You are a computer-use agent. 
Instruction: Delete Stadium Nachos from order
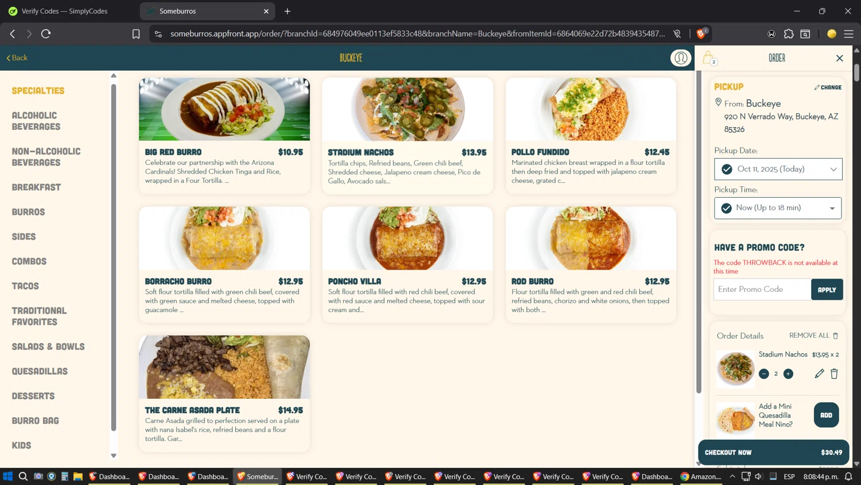pyautogui.click(x=834, y=374)
